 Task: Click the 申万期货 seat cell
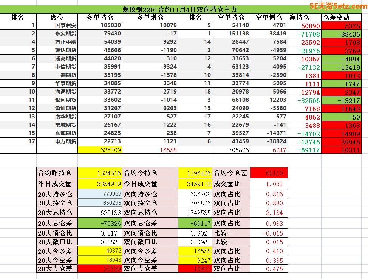coord(57,141)
